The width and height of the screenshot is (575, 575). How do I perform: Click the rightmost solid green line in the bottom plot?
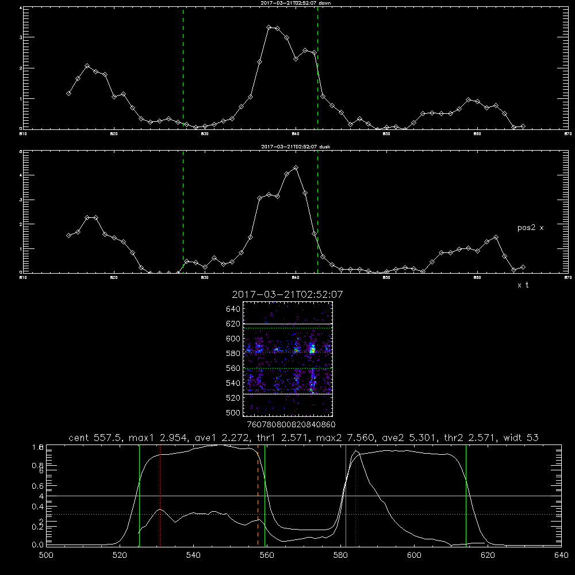tap(466, 496)
